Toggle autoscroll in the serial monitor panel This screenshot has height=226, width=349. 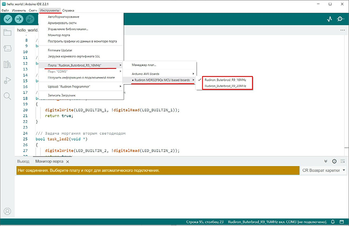click(x=326, y=161)
